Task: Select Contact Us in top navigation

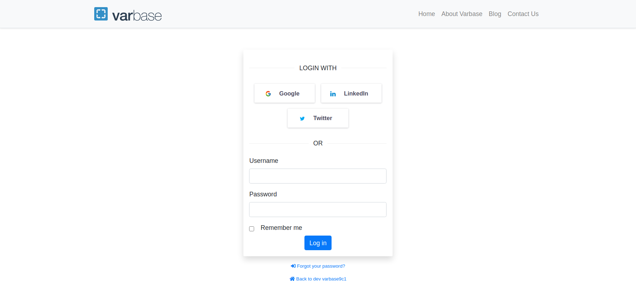Action: pyautogui.click(x=523, y=14)
